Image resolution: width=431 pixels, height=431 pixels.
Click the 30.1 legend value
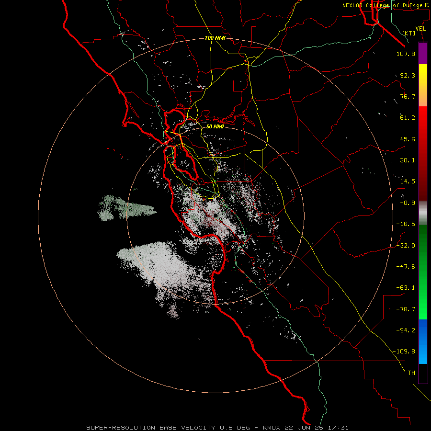click(408, 160)
